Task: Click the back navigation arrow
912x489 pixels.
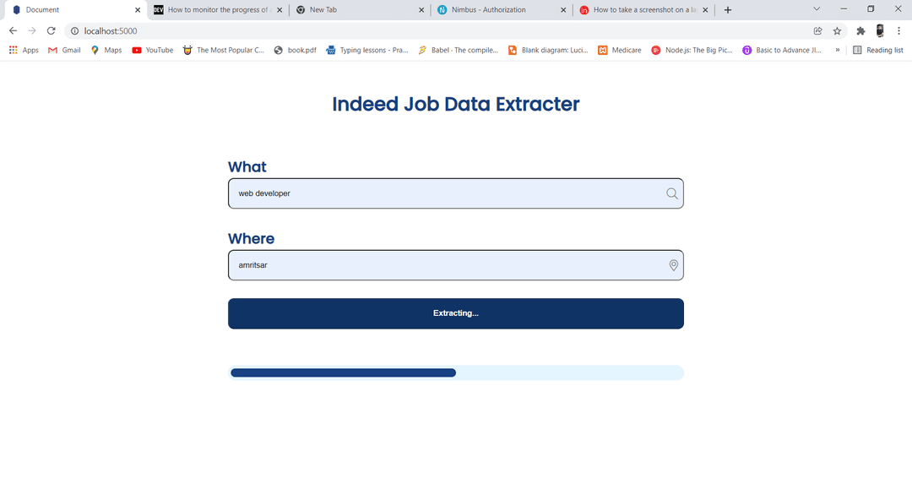Action: click(13, 30)
